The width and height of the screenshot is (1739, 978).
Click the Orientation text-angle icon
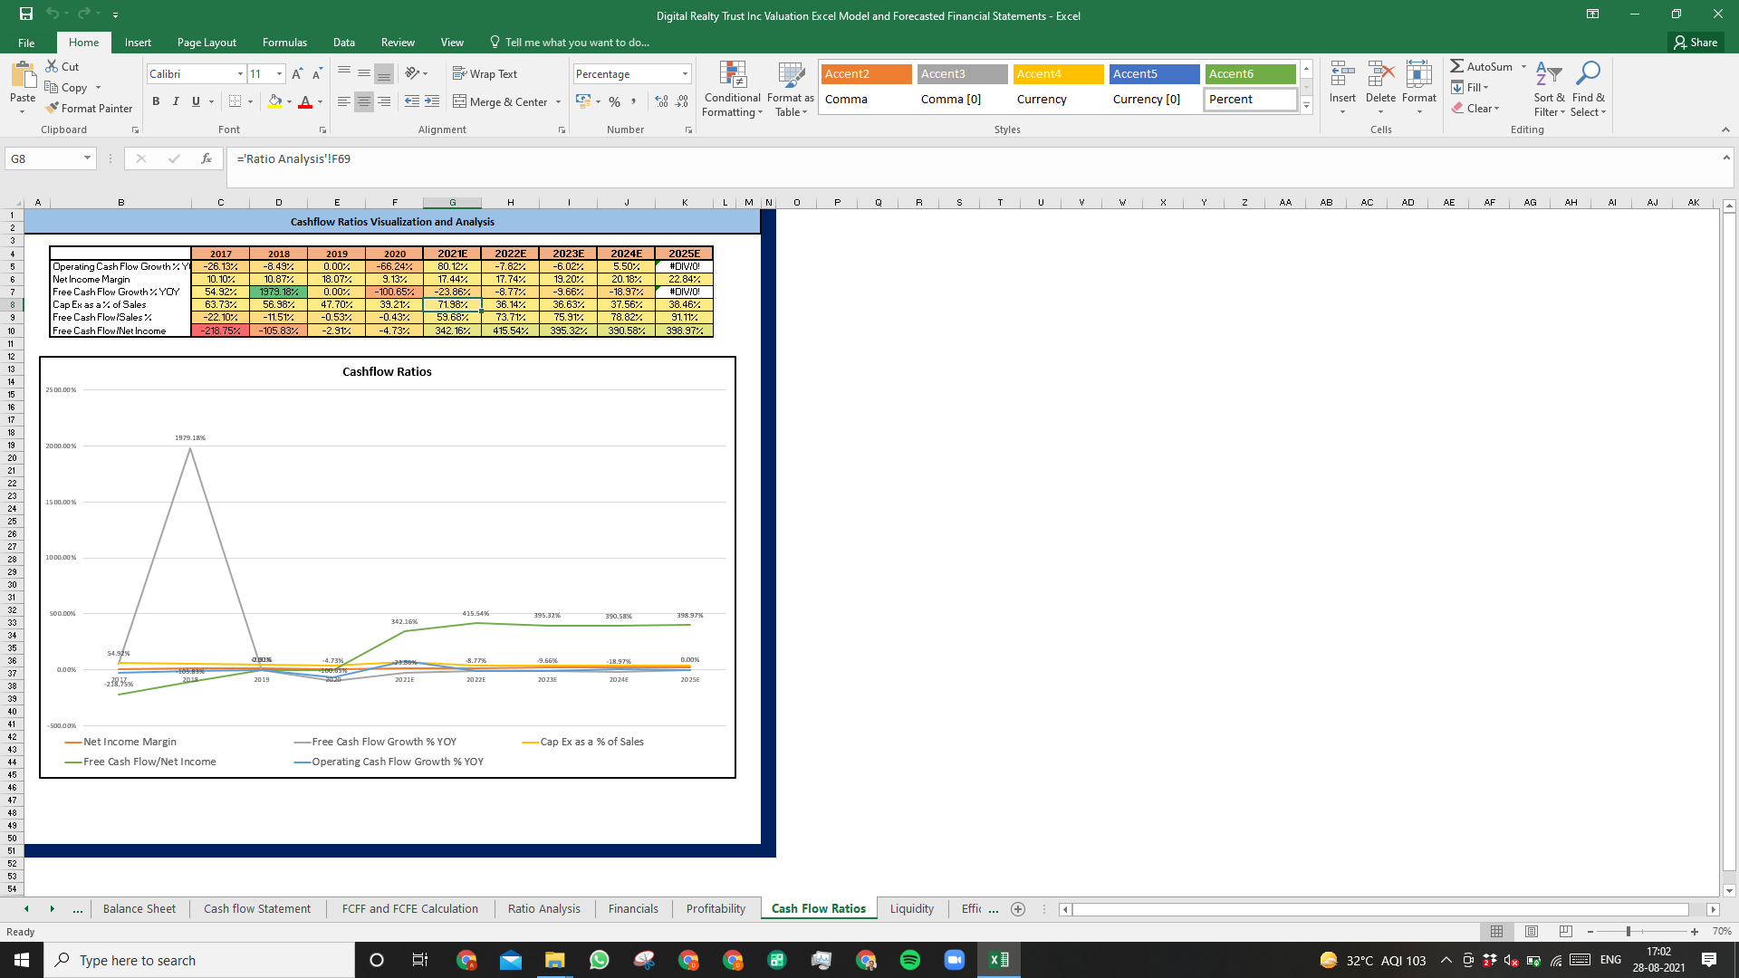412,73
